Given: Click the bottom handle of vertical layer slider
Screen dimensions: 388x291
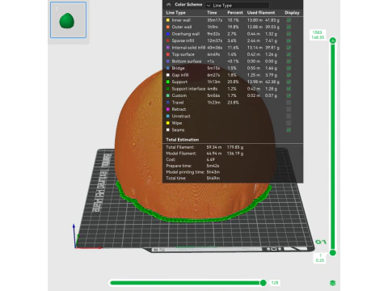Looking at the screenshot, I should [x=333, y=253].
